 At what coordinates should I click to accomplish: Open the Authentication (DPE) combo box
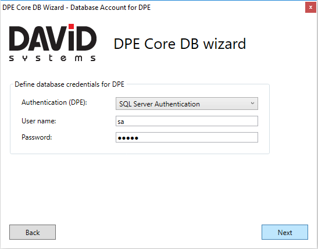(187, 104)
